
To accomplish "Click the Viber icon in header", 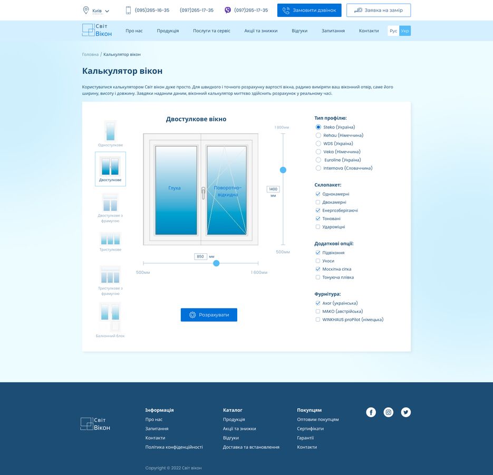I will tap(228, 10).
